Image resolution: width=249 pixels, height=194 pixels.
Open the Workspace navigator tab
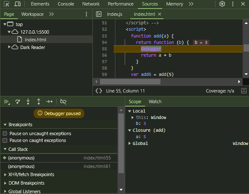click(32, 14)
